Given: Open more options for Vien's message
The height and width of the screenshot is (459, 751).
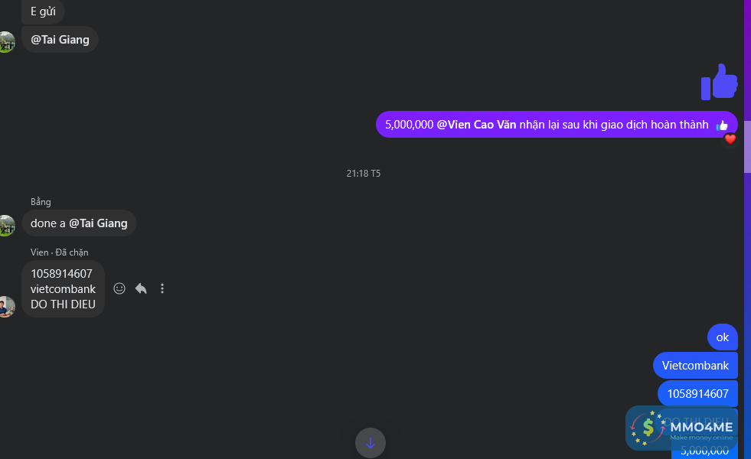Looking at the screenshot, I should tap(162, 288).
